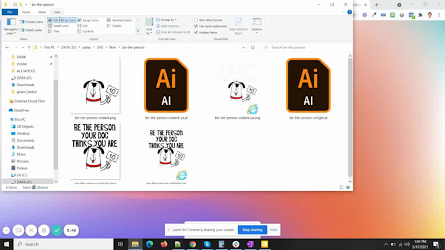Open the Group by dropdown
This screenshot has width=445, height=250.
click(166, 20)
